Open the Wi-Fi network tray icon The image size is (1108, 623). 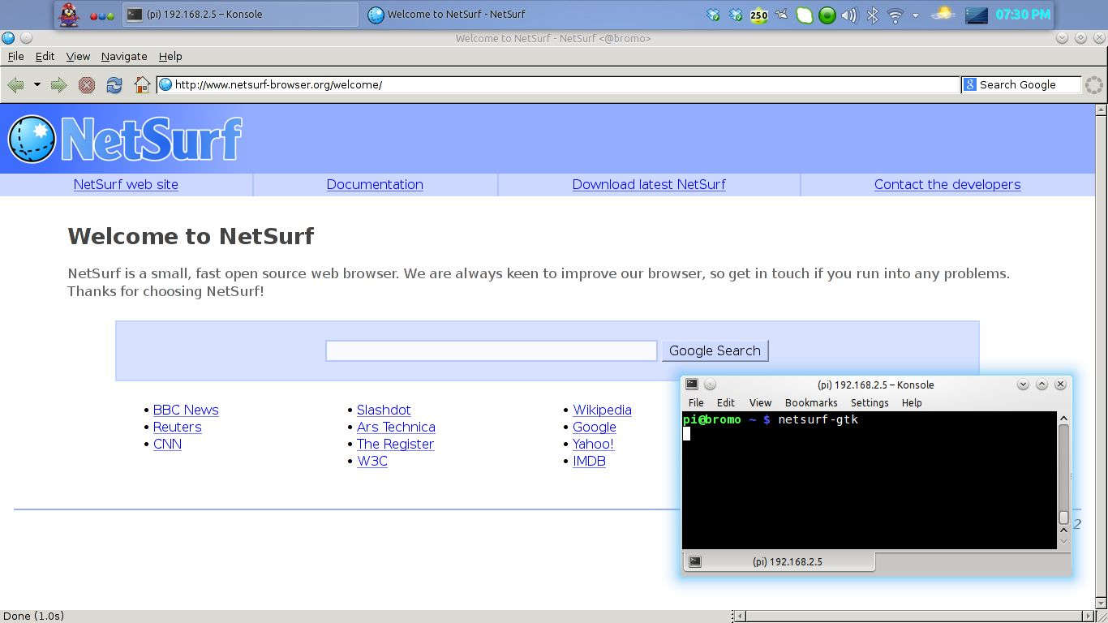point(895,15)
